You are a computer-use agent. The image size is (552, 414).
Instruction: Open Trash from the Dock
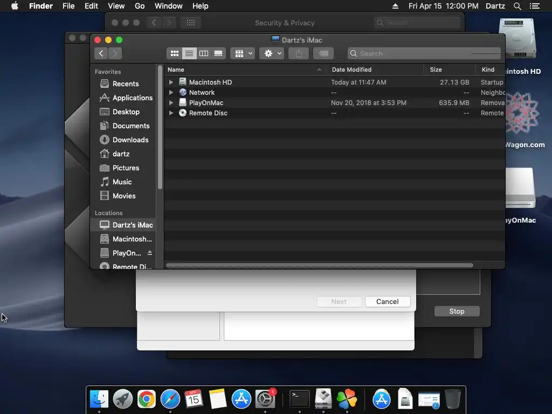point(453,399)
